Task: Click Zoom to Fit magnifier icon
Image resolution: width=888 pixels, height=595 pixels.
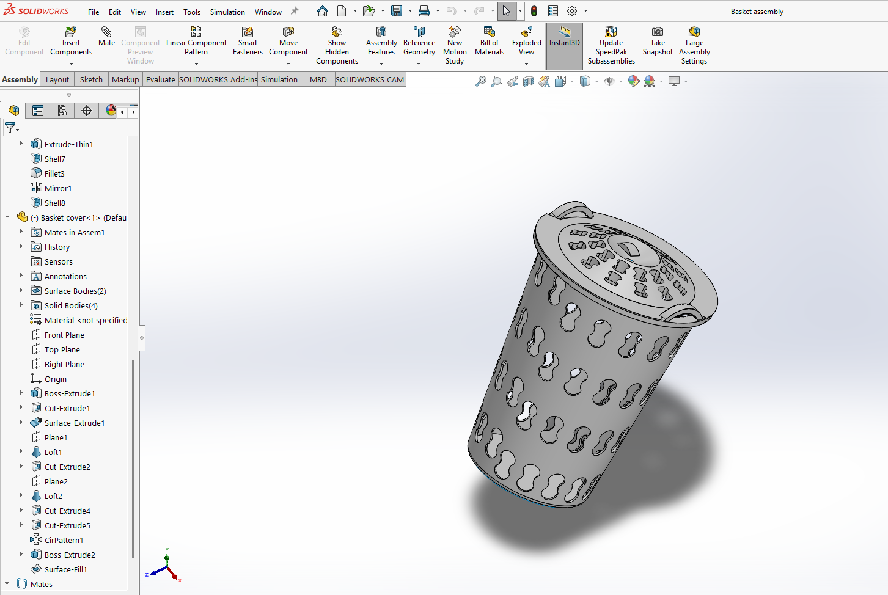Action: point(481,81)
